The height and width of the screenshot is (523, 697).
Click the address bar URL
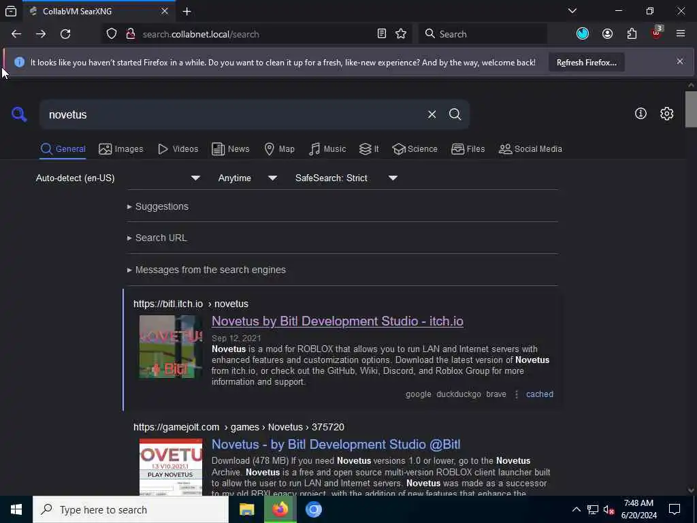tap(201, 34)
